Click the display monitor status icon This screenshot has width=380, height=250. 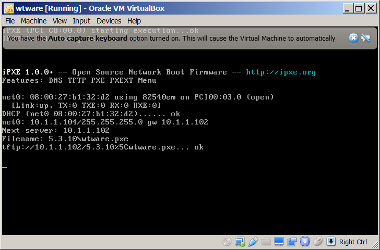point(279,242)
